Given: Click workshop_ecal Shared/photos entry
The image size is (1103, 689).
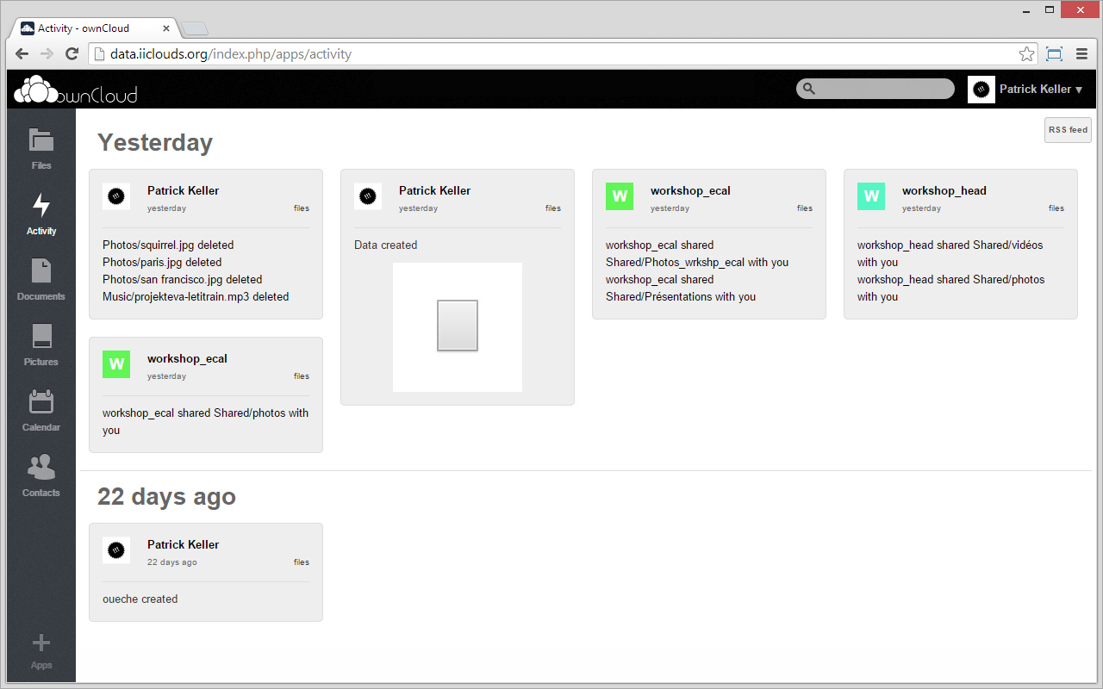Looking at the screenshot, I should click(205, 422).
